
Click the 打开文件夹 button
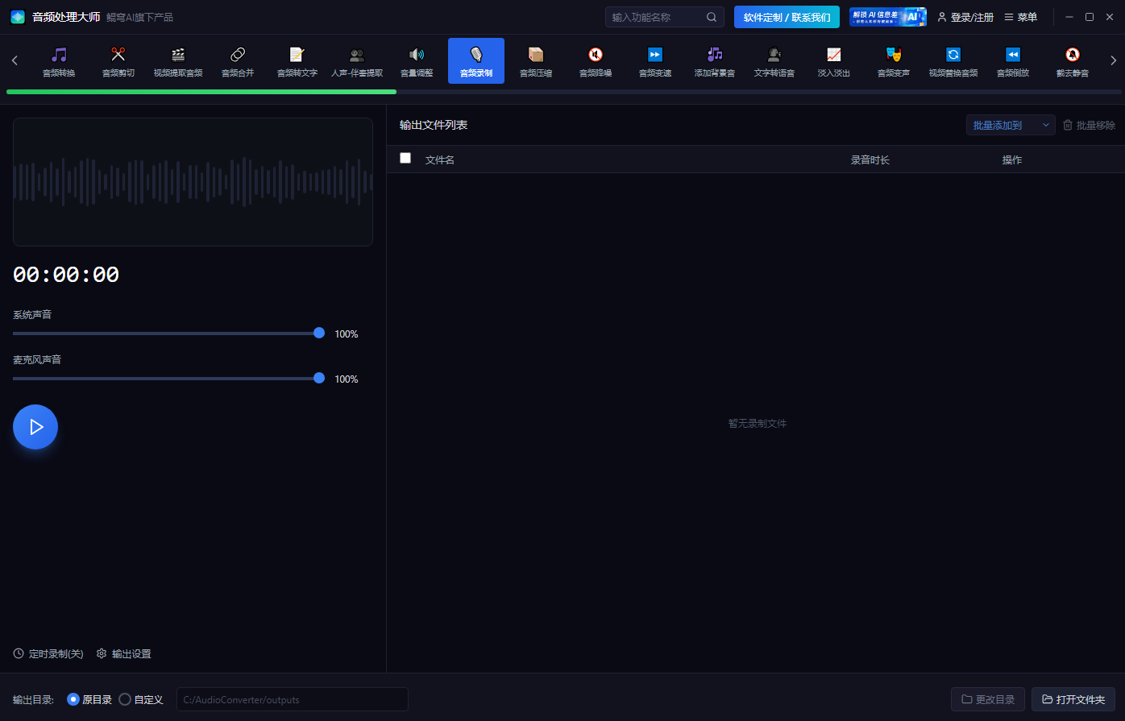point(1073,699)
